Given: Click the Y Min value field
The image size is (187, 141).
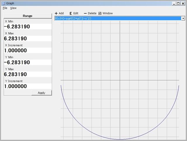Looking at the screenshot, I should [x=28, y=62].
